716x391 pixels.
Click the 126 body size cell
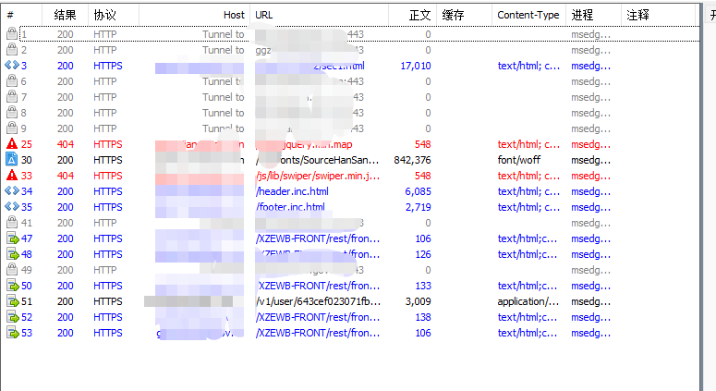click(423, 254)
